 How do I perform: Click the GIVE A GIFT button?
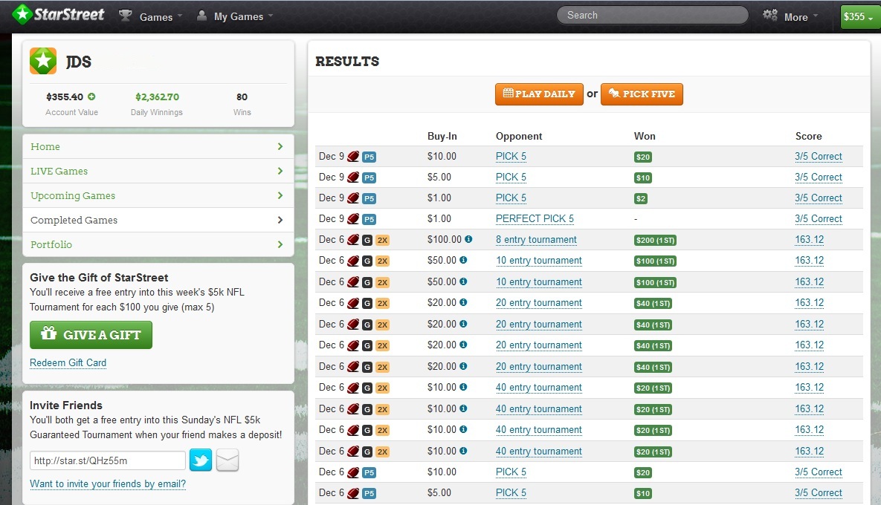click(x=91, y=335)
